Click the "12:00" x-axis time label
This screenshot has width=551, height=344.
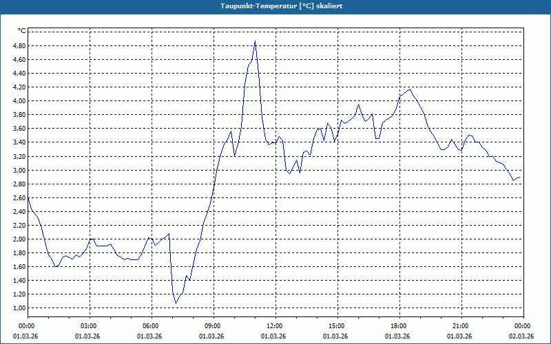pos(273,326)
